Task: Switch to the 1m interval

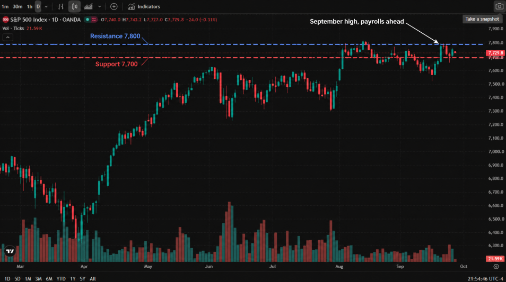Action: [5, 6]
